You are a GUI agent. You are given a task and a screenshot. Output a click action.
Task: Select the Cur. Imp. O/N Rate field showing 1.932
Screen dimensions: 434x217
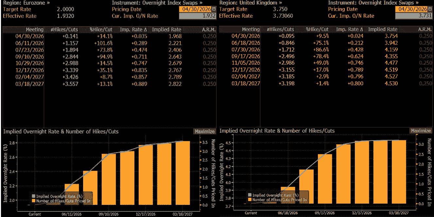198,16
